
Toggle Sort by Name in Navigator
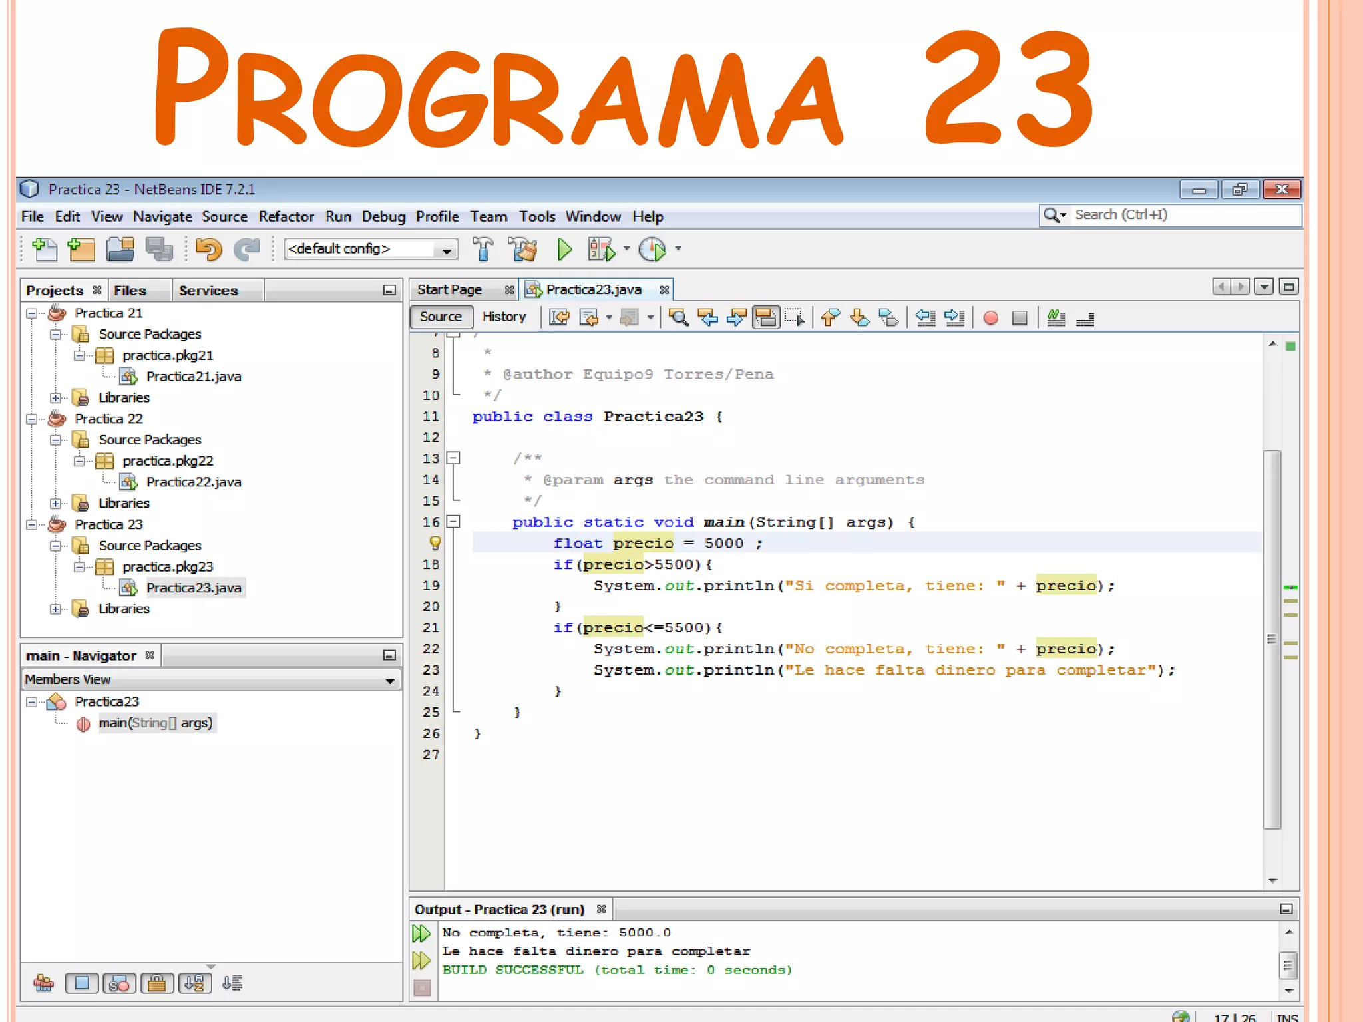click(195, 983)
